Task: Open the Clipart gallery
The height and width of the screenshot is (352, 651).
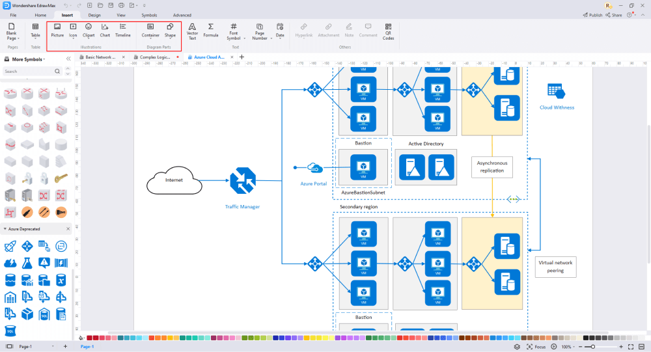Action: pyautogui.click(x=89, y=31)
